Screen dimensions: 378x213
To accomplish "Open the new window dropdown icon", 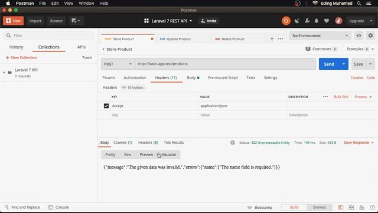I will click(76, 21).
